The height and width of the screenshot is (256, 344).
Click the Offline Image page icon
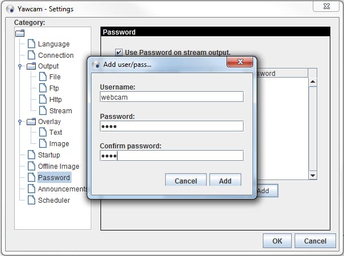(32, 167)
